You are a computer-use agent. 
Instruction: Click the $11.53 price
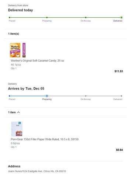[119, 71]
